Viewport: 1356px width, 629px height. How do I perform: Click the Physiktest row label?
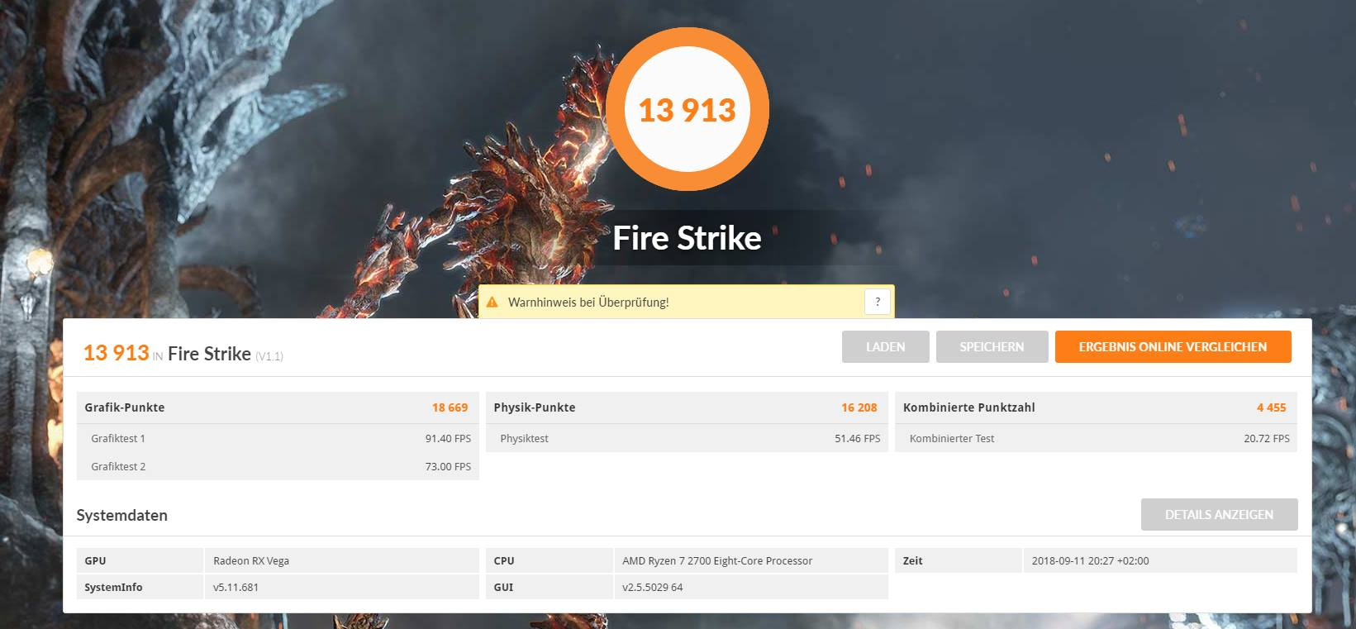coord(524,439)
